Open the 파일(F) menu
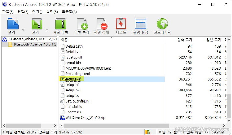 [x=8, y=12]
